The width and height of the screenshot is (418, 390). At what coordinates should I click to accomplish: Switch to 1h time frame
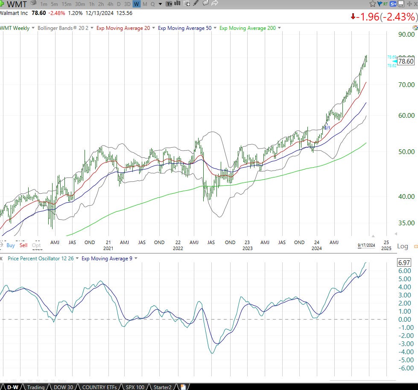tap(92, 4)
